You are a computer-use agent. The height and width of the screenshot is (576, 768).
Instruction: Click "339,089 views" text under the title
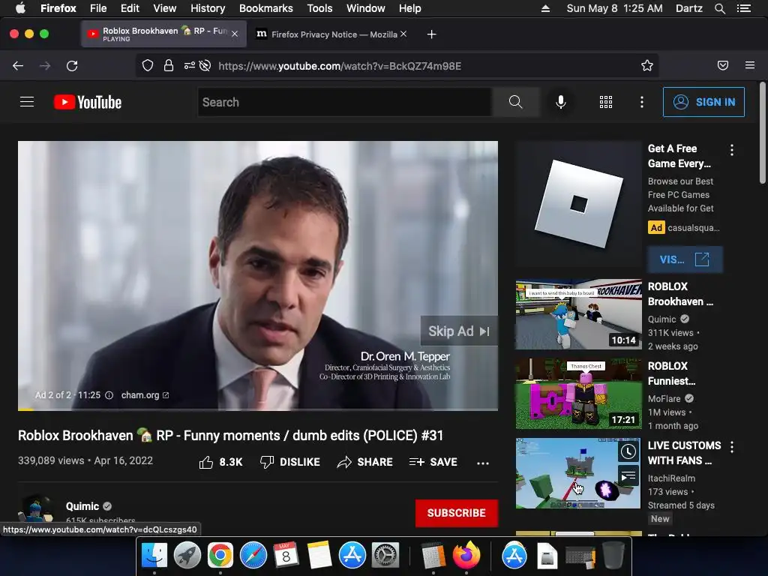(51, 460)
